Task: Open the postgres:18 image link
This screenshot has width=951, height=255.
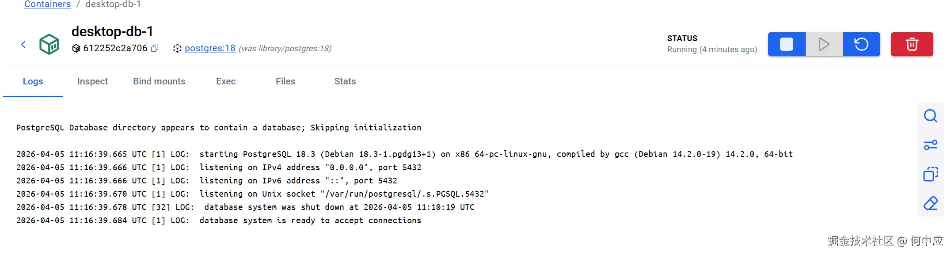Action: [210, 48]
